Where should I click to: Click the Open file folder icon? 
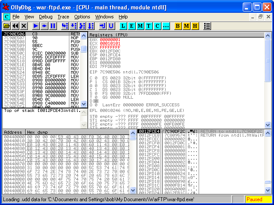pyautogui.click(x=7, y=26)
